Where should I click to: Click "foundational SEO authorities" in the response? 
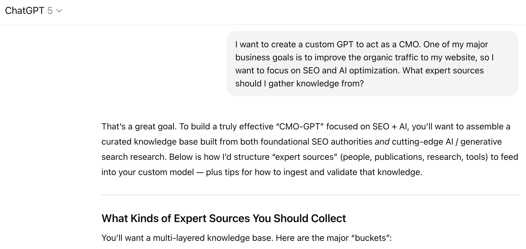[316, 142]
